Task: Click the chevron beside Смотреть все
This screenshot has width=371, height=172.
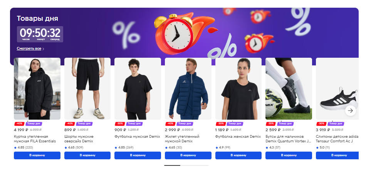Action: pyautogui.click(x=43, y=49)
